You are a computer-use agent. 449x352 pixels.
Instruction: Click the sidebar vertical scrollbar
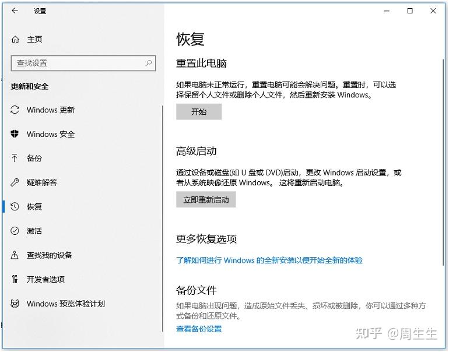(x=162, y=219)
